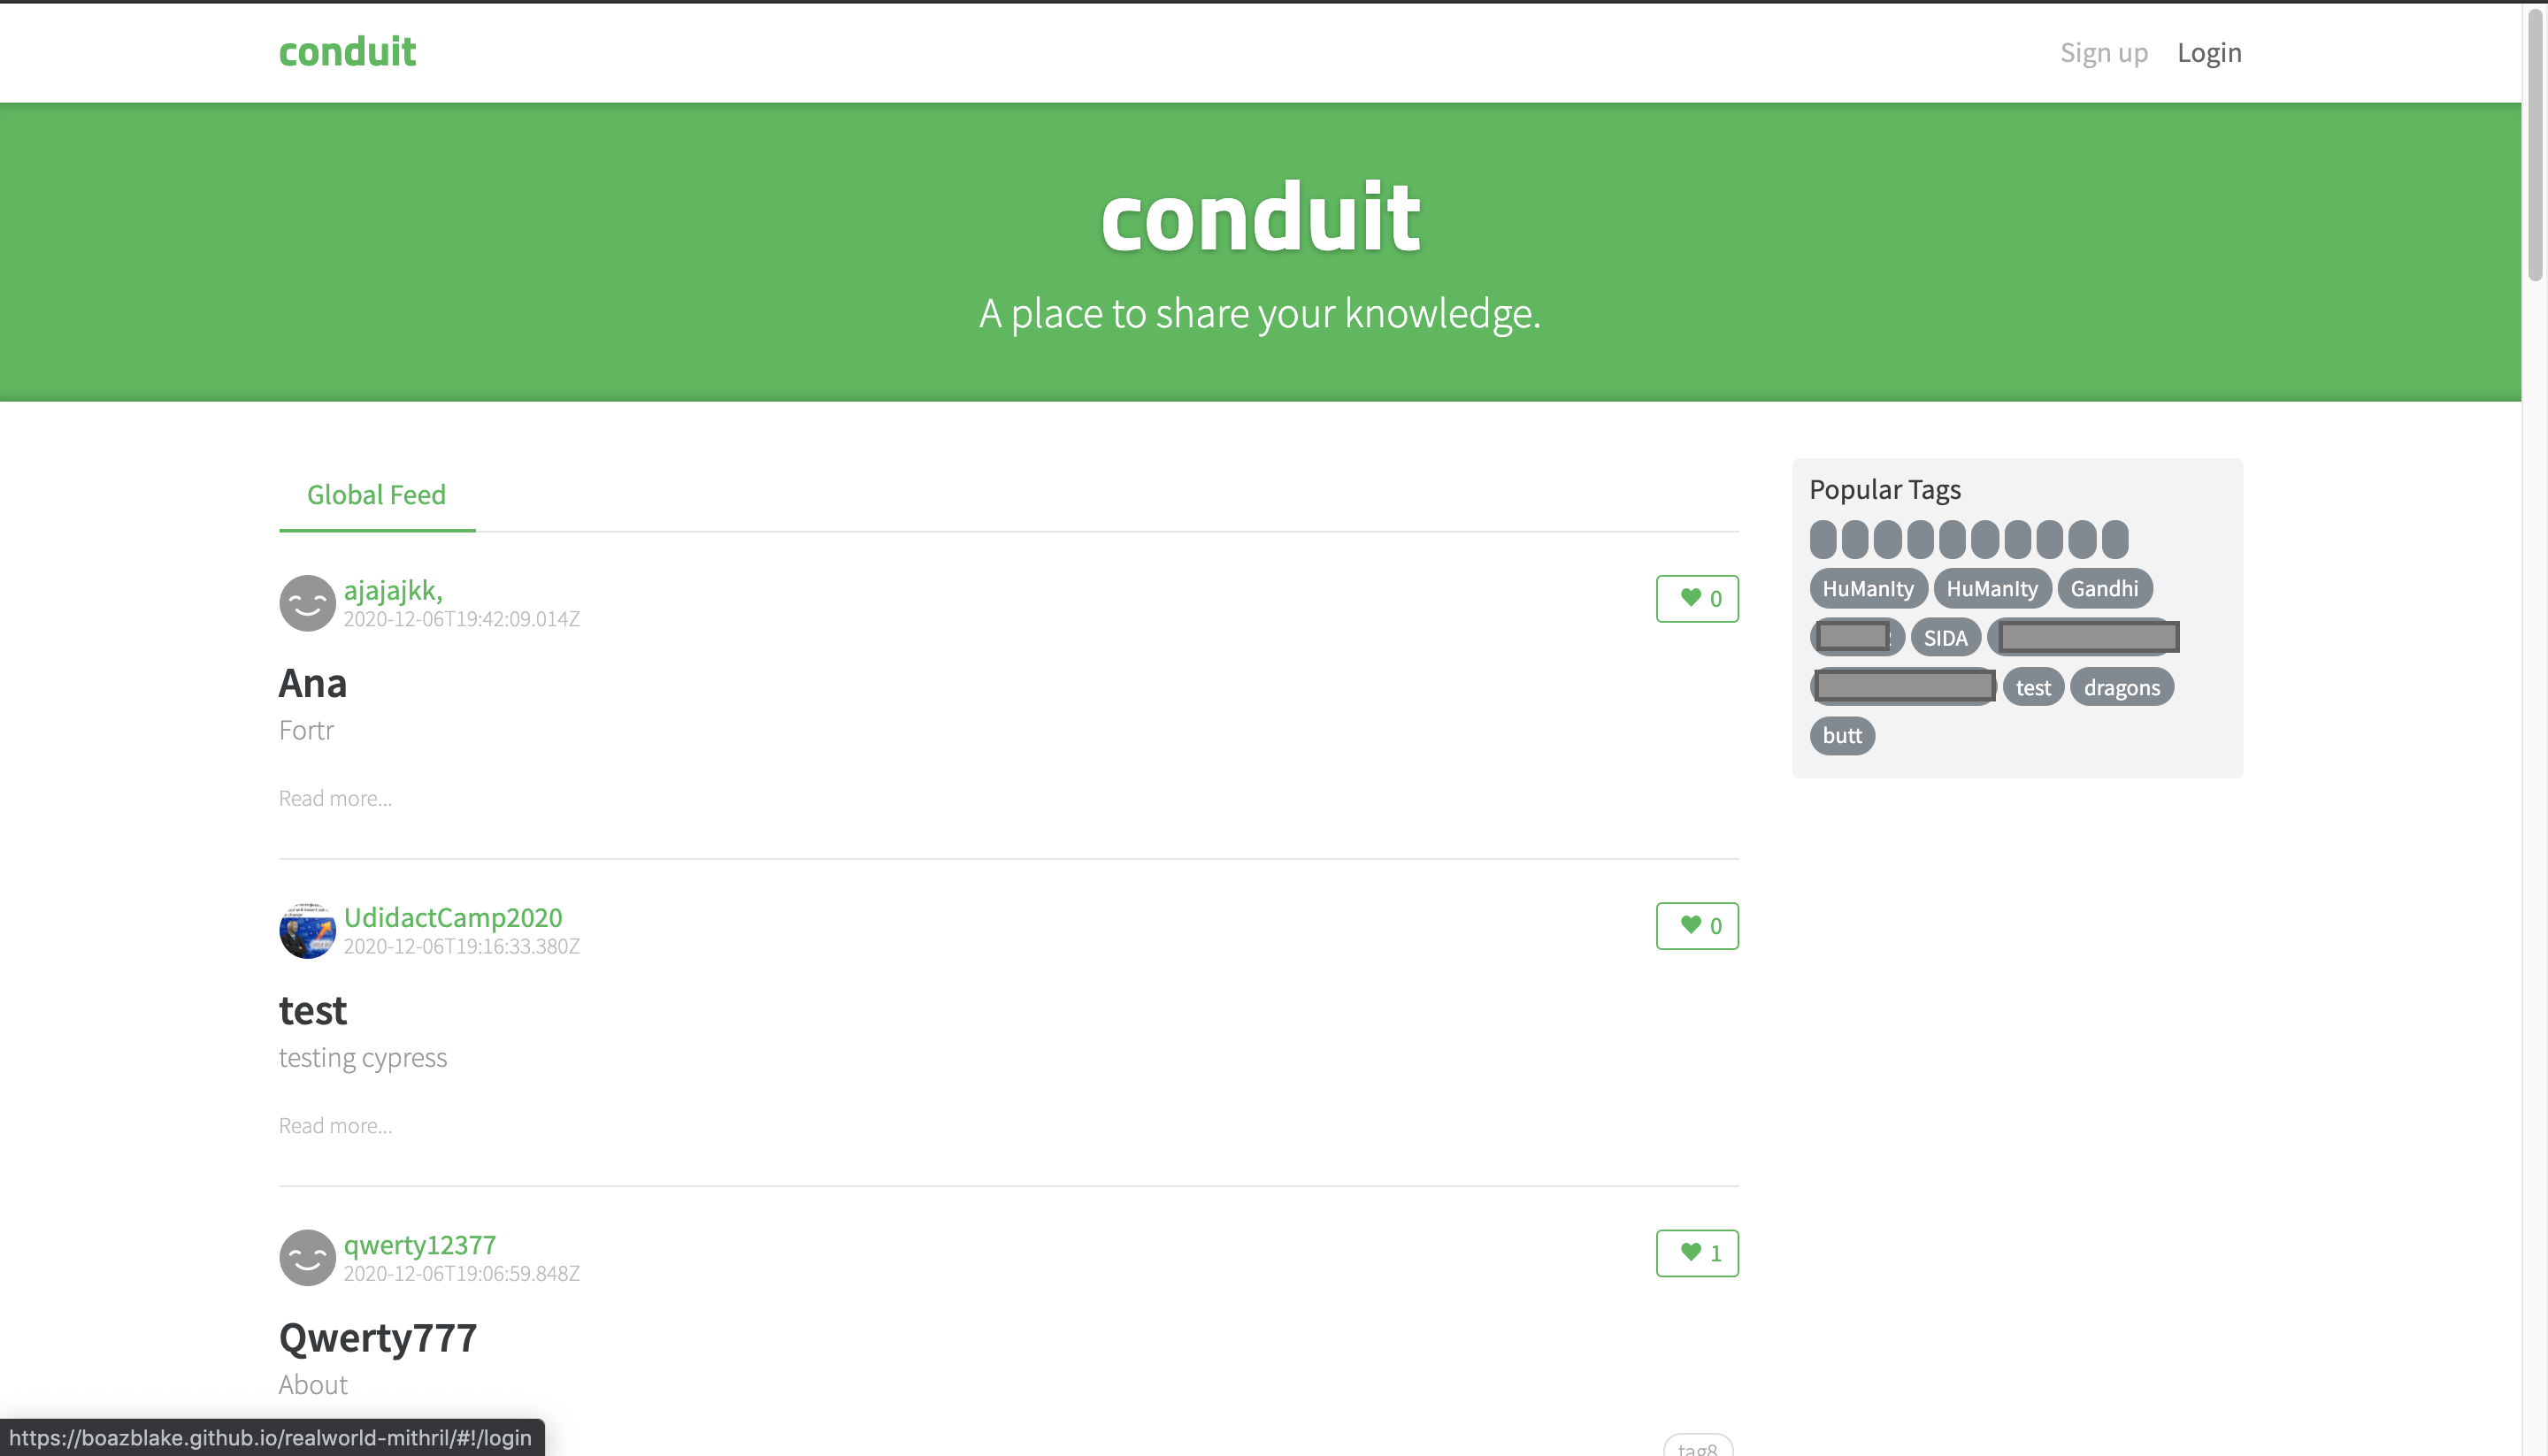Screen dimensions: 2548x1456
Task: Open the Sign up page
Action: point(2103,53)
